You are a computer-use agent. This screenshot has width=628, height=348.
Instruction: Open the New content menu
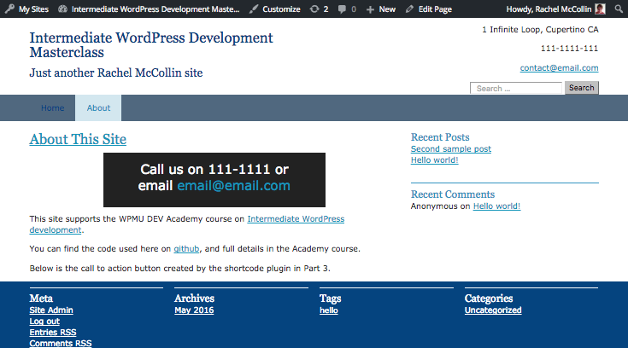coord(380,9)
